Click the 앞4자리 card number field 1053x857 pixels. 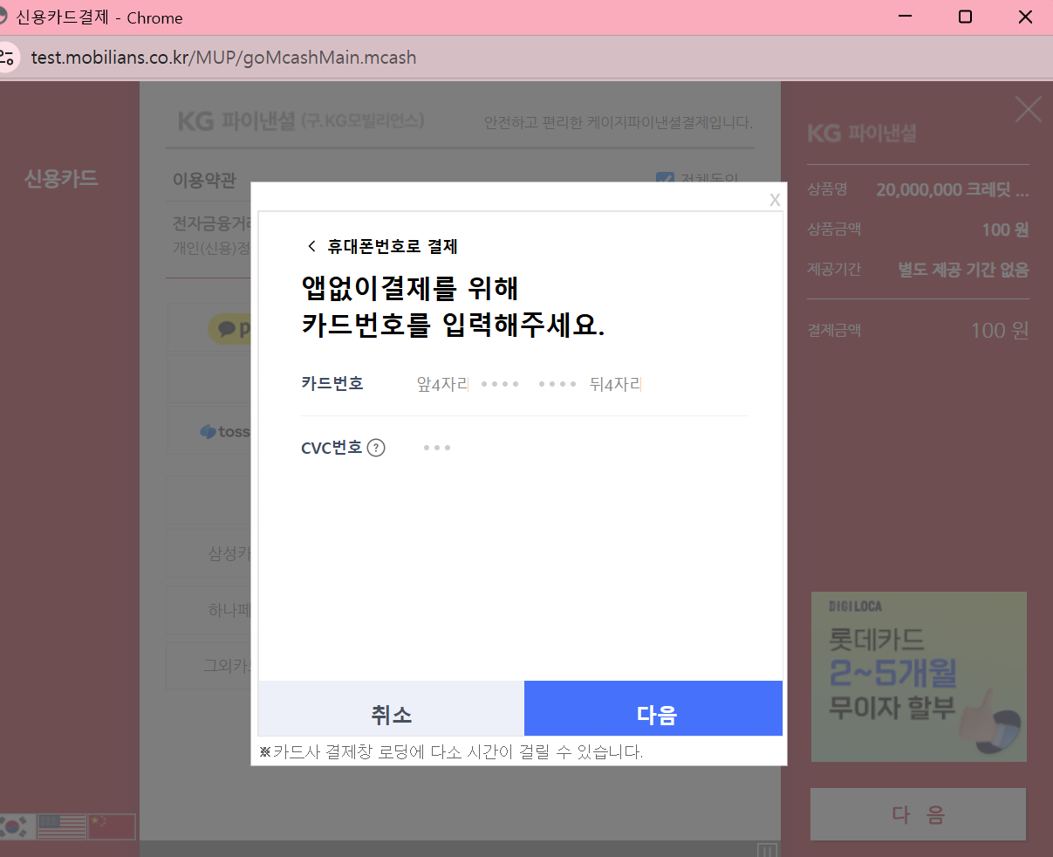tap(443, 384)
